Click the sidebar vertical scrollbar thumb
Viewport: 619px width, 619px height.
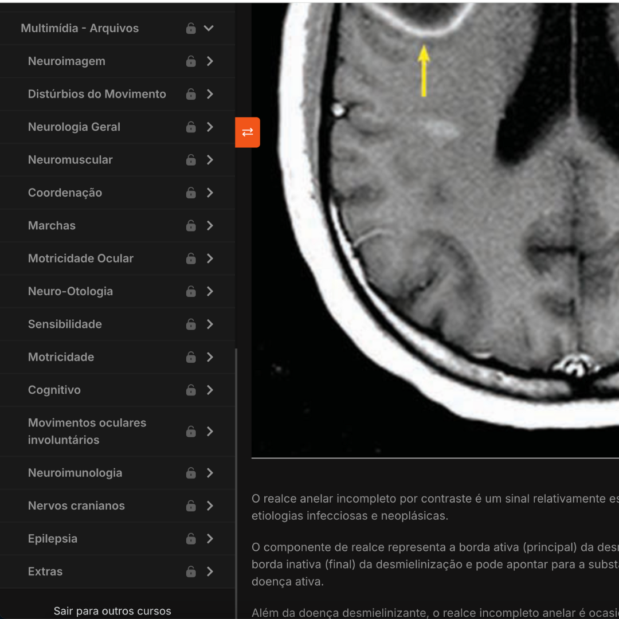tap(236, 484)
